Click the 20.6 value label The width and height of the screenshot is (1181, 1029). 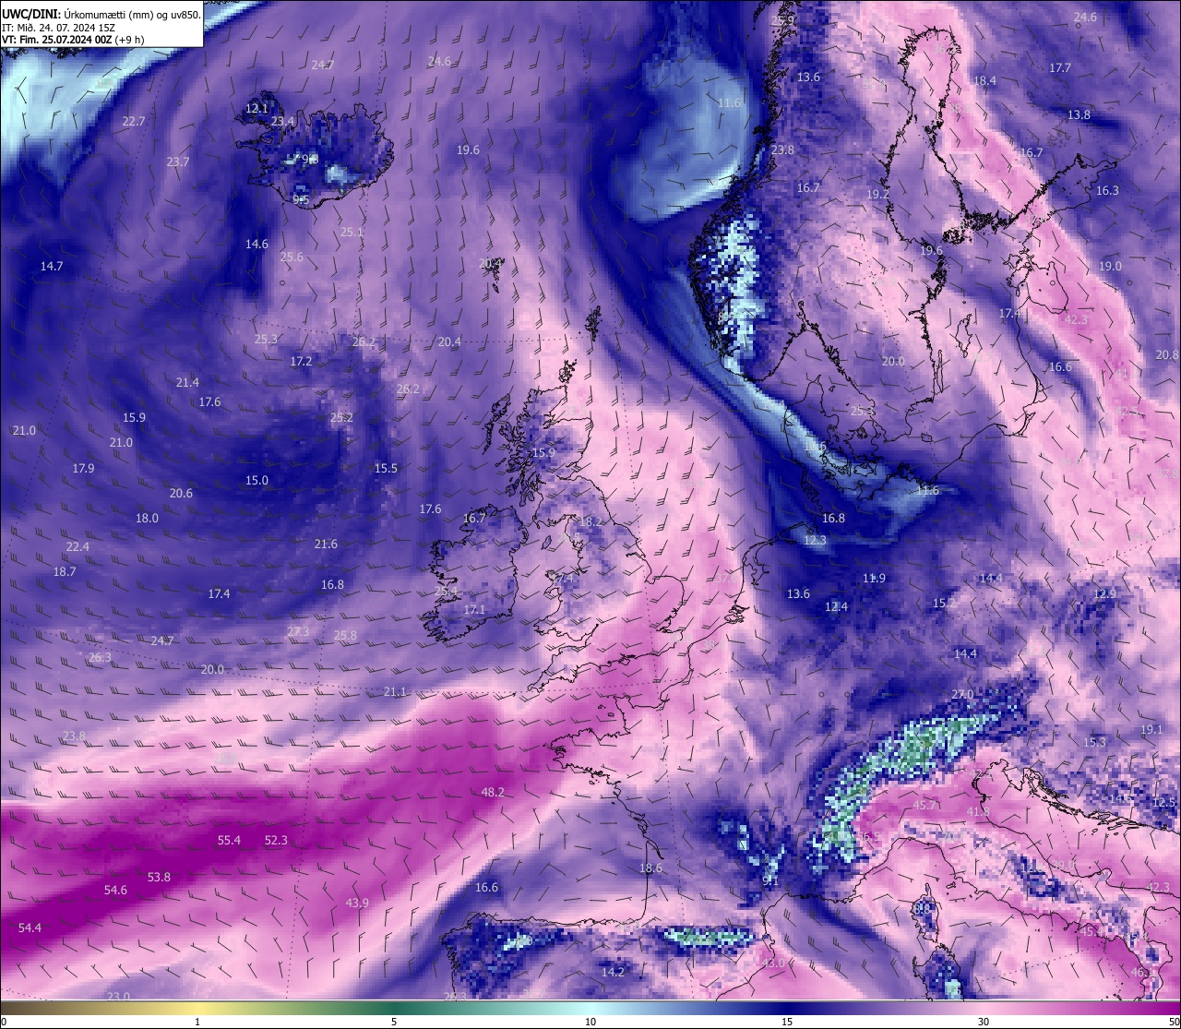tap(181, 493)
